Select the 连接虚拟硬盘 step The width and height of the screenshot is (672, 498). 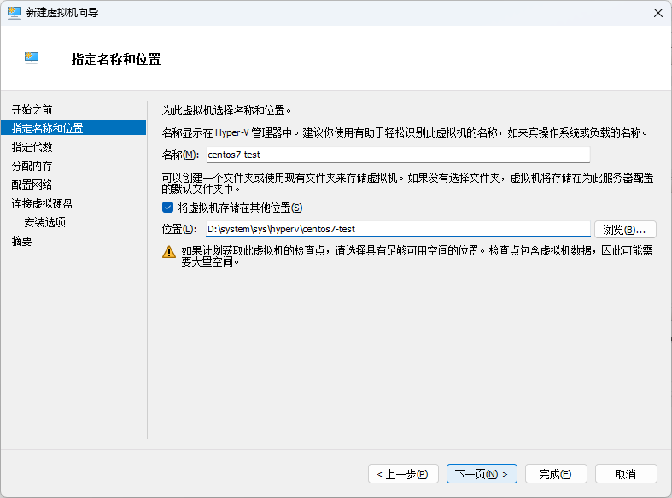tap(42, 203)
